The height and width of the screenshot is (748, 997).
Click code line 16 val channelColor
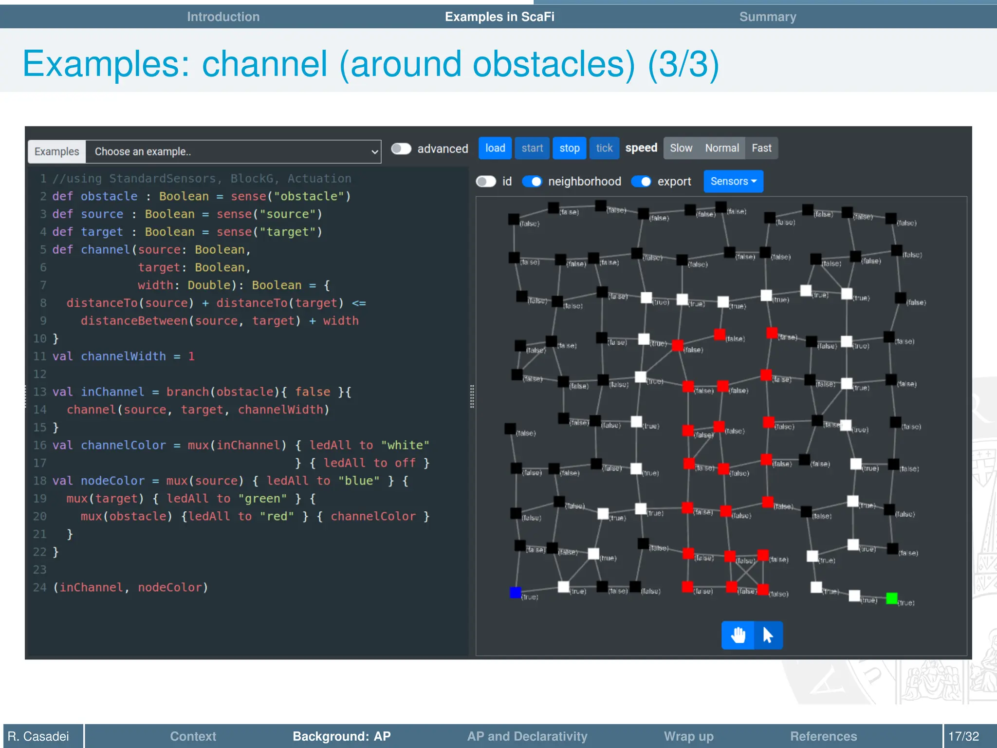pyautogui.click(x=241, y=445)
